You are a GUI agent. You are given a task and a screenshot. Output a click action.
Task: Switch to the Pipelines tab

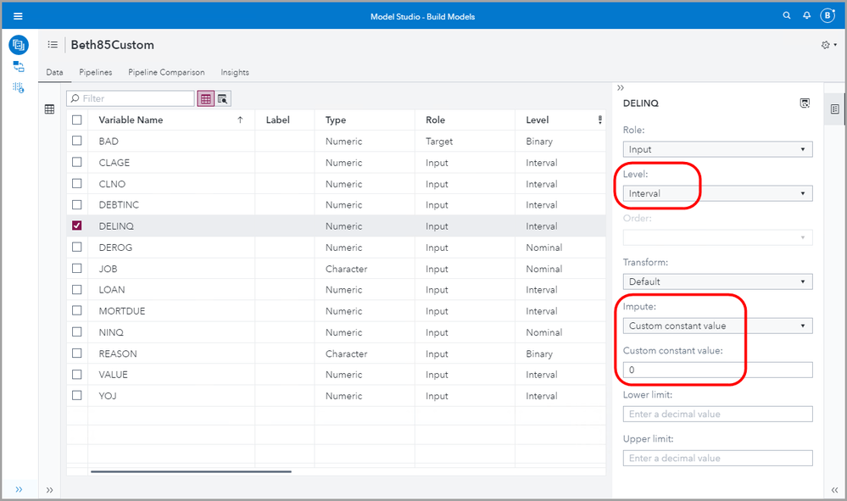pos(96,72)
